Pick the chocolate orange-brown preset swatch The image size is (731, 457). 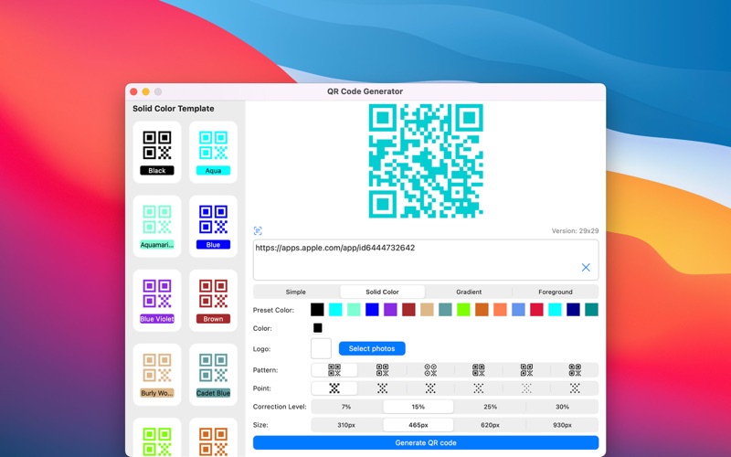[482, 310]
